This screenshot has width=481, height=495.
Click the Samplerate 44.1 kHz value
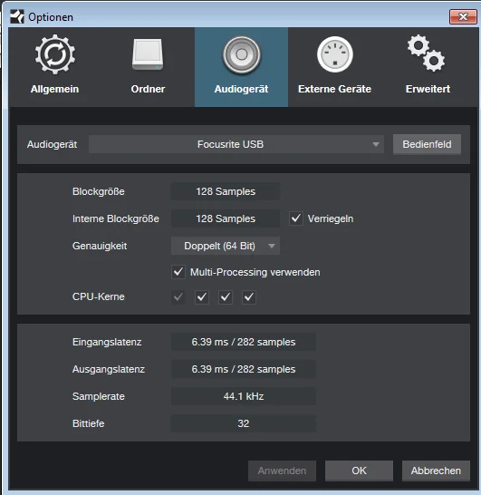244,396
